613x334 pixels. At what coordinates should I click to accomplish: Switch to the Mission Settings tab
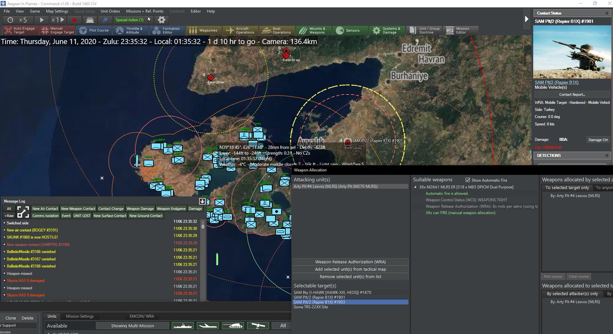[x=80, y=316]
